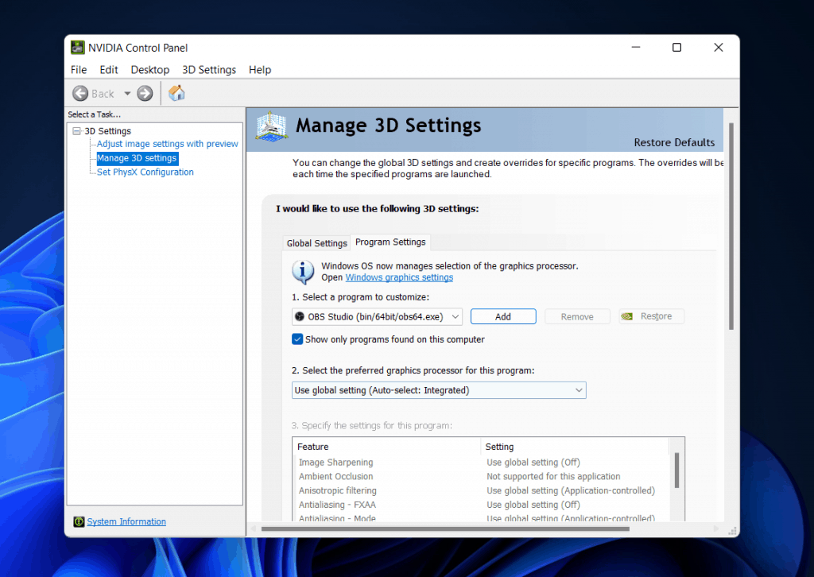The image size is (814, 577).
Task: Click the Add button
Action: click(503, 316)
